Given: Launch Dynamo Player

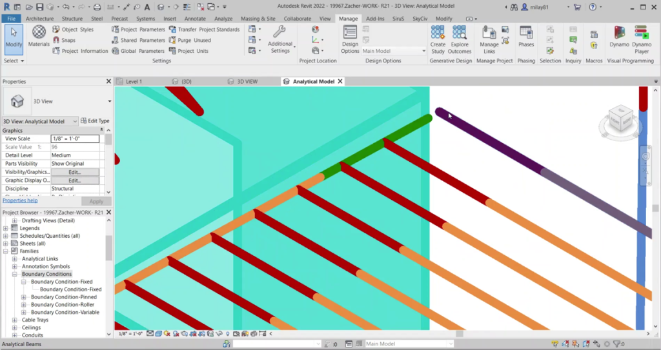Looking at the screenshot, I should pos(641,39).
